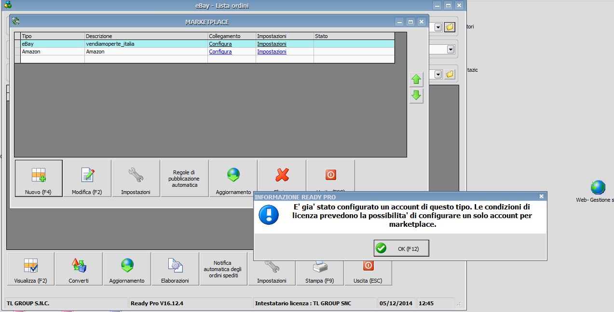This screenshot has width=614, height=312.
Task: Open the second dropdown arrow in Lista ordini
Action: pos(450,49)
